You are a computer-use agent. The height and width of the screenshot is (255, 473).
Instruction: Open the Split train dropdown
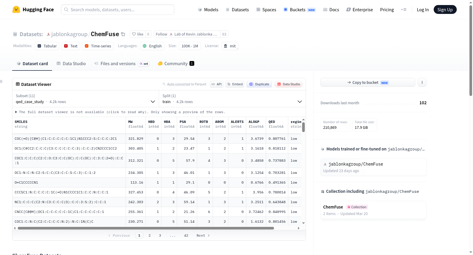[232, 99]
